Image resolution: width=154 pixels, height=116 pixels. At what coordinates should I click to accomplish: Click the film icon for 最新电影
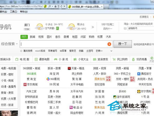click(x=36, y=59)
